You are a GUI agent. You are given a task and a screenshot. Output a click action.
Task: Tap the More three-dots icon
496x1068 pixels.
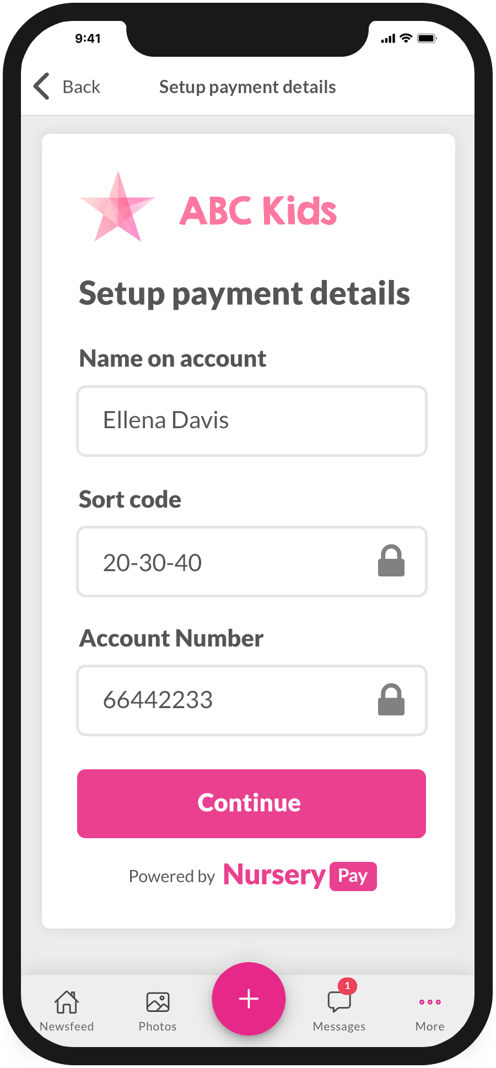point(430,1002)
